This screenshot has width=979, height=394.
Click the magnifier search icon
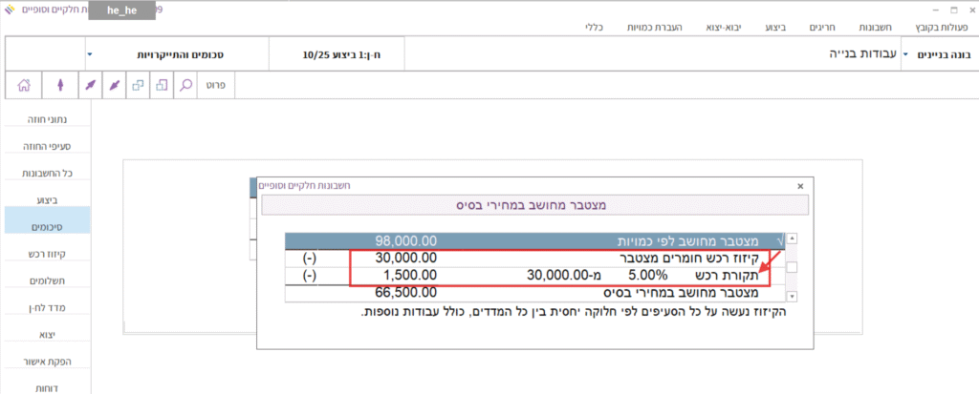click(186, 85)
